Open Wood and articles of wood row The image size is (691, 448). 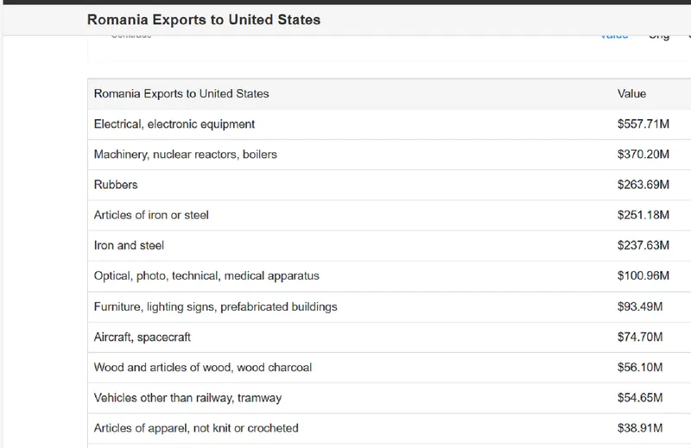[x=203, y=368]
